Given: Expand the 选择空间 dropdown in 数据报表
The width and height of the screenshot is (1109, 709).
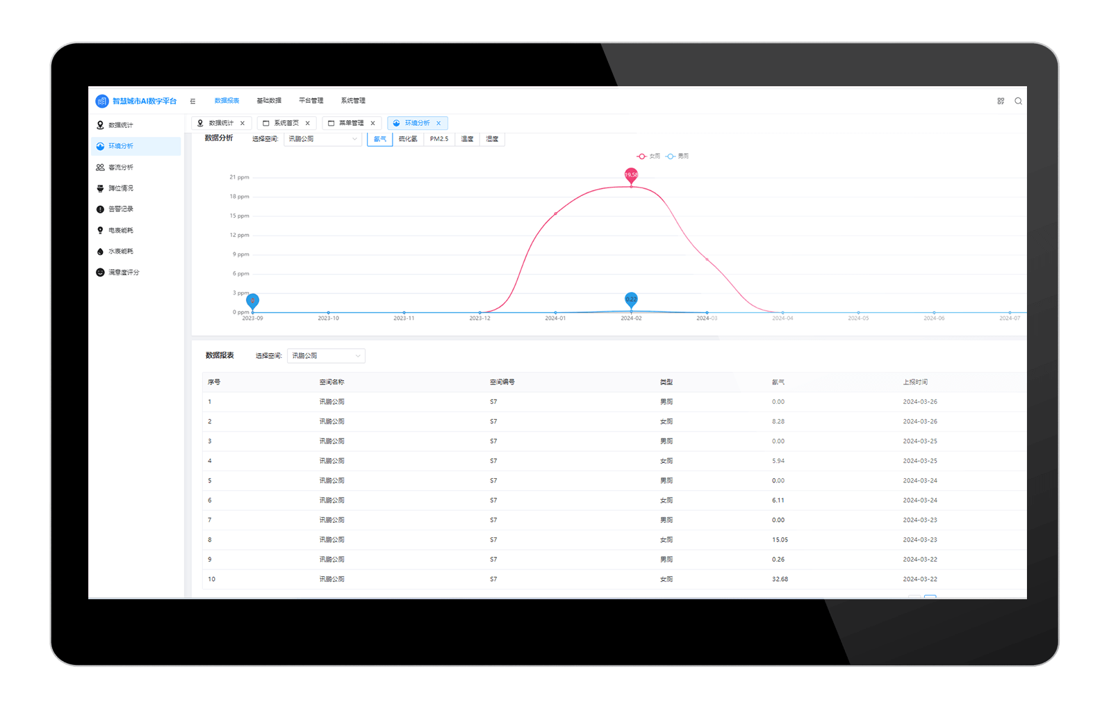Looking at the screenshot, I should pyautogui.click(x=326, y=356).
